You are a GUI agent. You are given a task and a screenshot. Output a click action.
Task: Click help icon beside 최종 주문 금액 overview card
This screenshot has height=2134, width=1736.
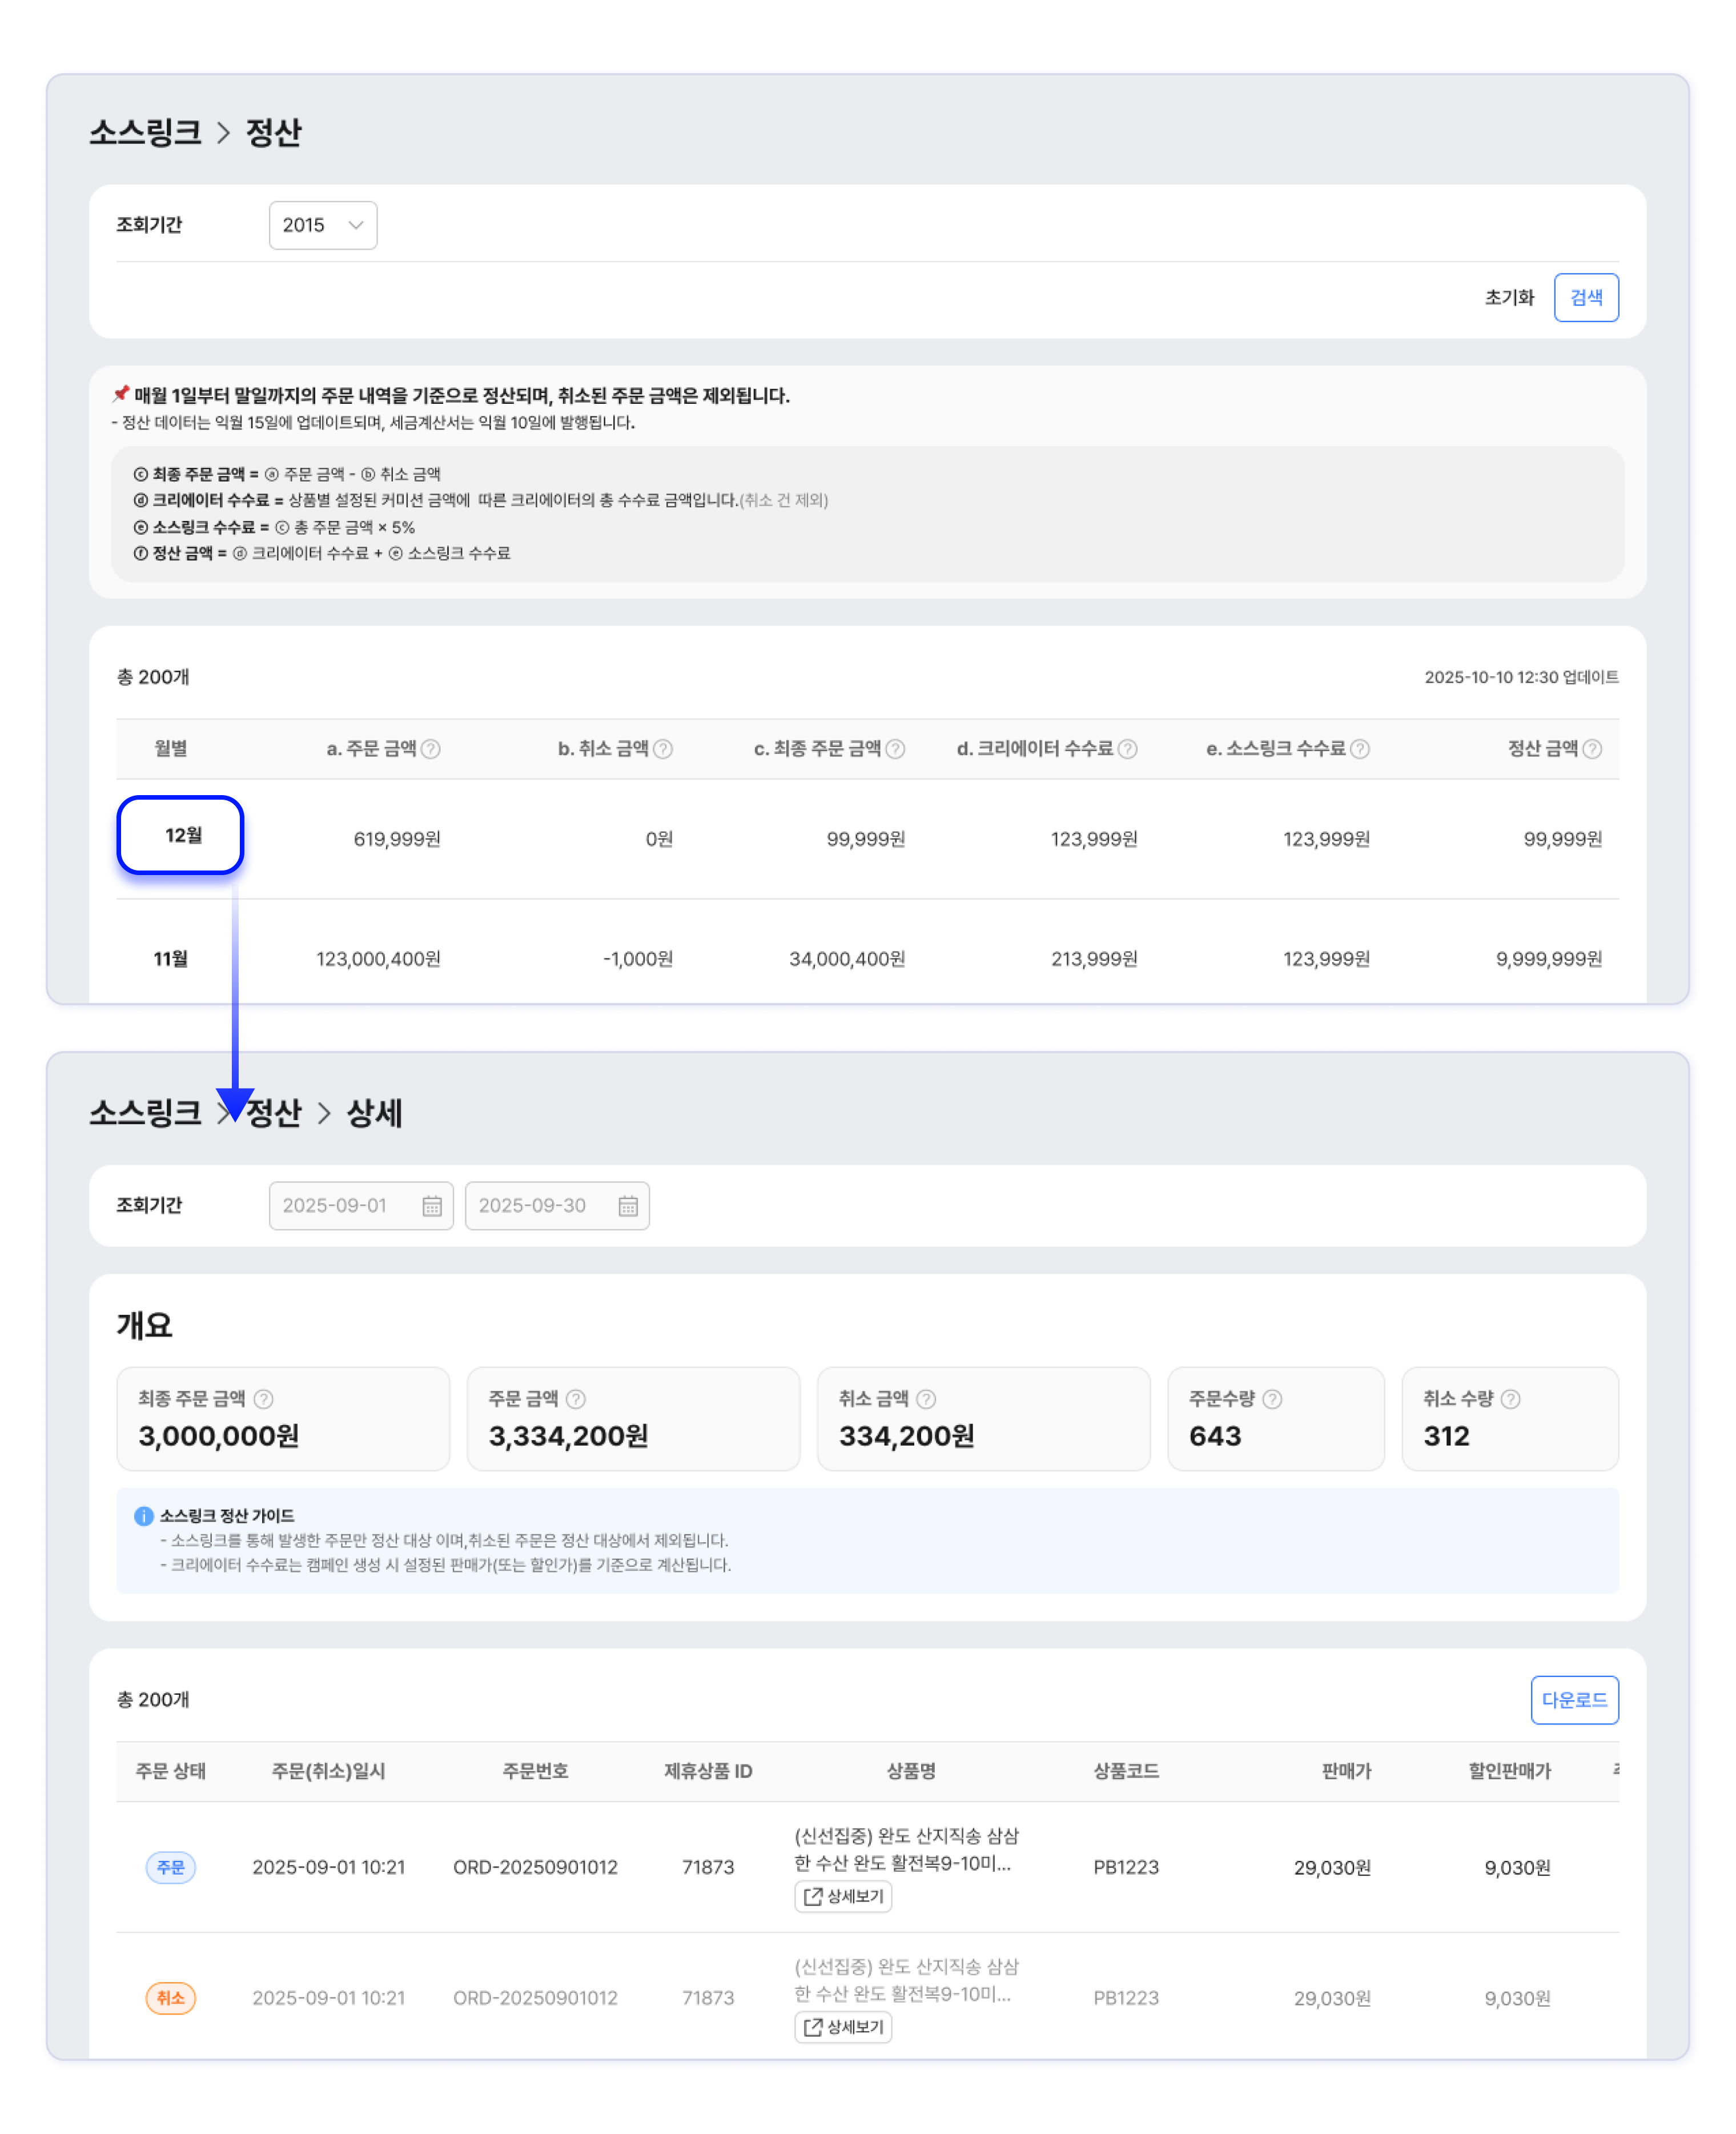[x=263, y=1399]
